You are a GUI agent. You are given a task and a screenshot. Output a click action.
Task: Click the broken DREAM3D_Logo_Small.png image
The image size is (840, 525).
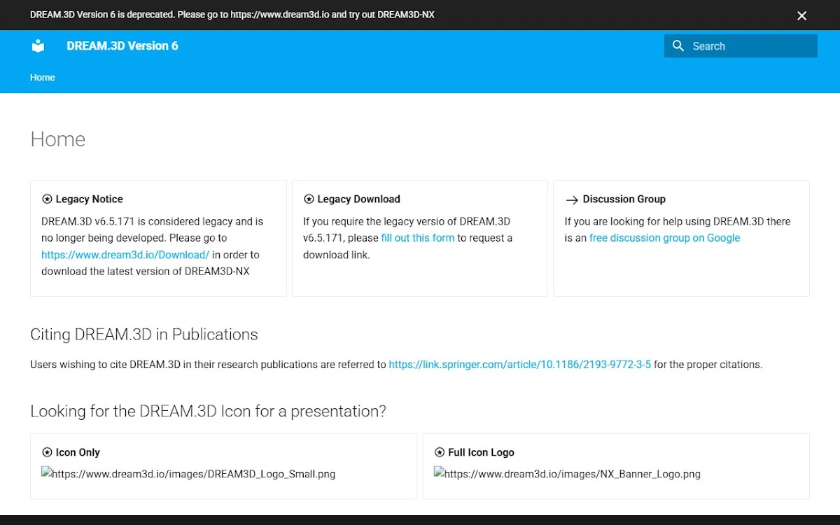click(x=188, y=474)
